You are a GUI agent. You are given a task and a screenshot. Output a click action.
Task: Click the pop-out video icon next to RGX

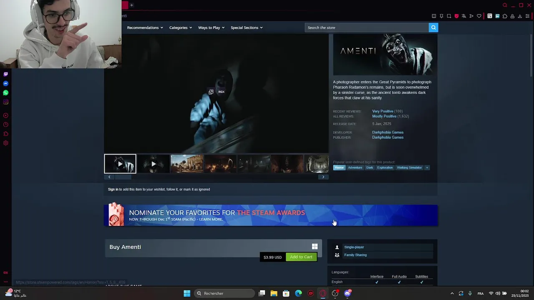tap(211, 92)
